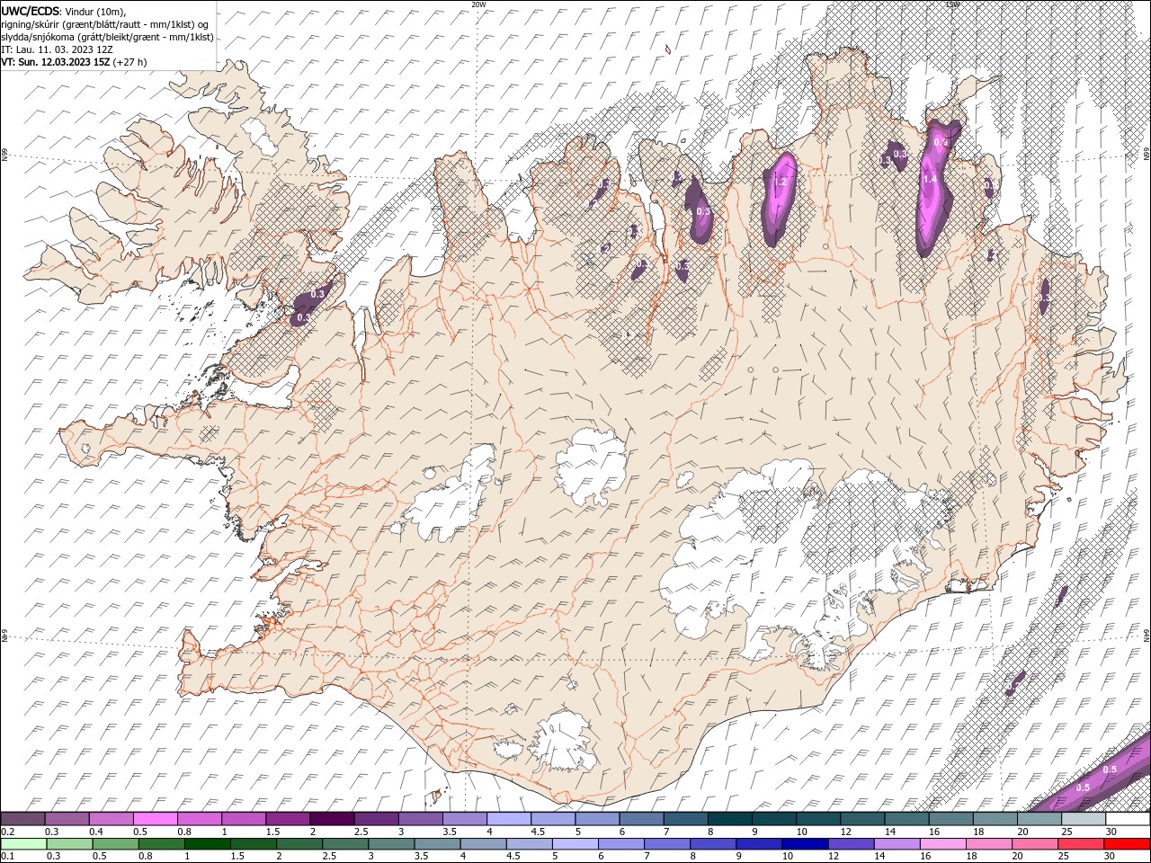Click the '1.4' snowfall value on the map
Screen dimensions: 1151x863
click(930, 179)
